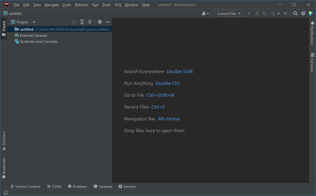The image size is (316, 196).
Task: Open the Code With Me user dropdown
Action: [206, 13]
